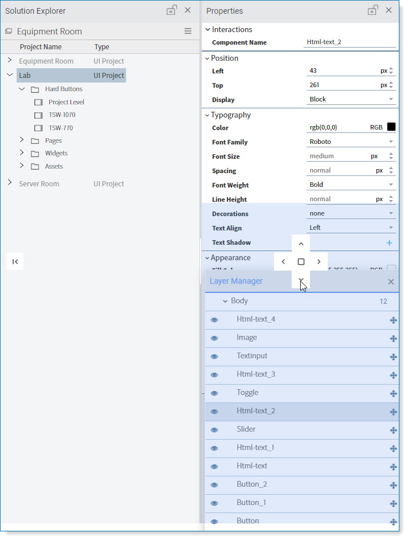
Task: Hide the Html-text_1 layer
Action: (214, 448)
